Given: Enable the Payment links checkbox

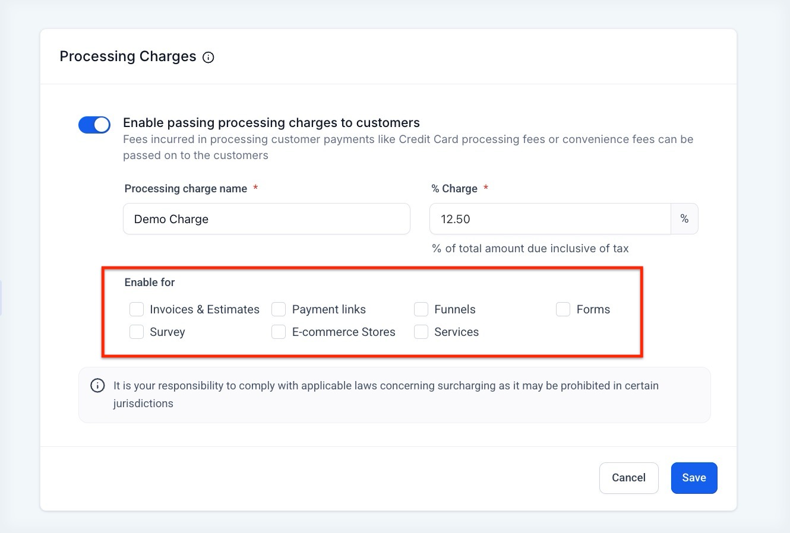Looking at the screenshot, I should (x=279, y=309).
